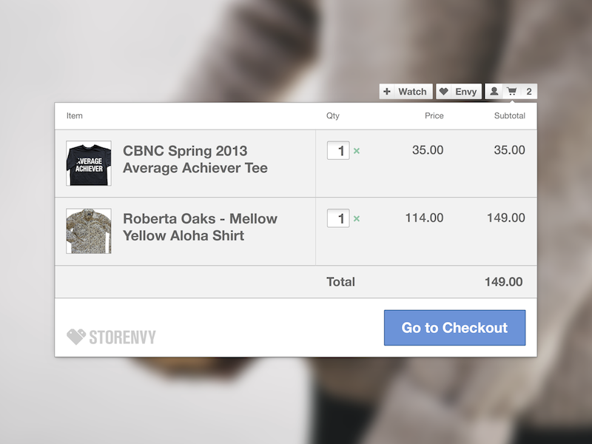
Task: Click the Storenvy tag logo
Action: click(x=76, y=337)
